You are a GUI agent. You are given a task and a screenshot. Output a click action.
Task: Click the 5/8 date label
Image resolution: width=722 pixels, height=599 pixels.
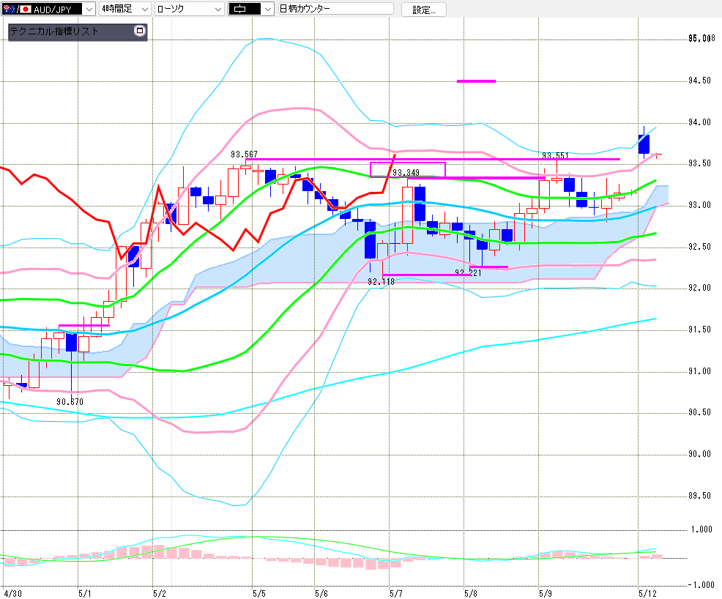(471, 593)
